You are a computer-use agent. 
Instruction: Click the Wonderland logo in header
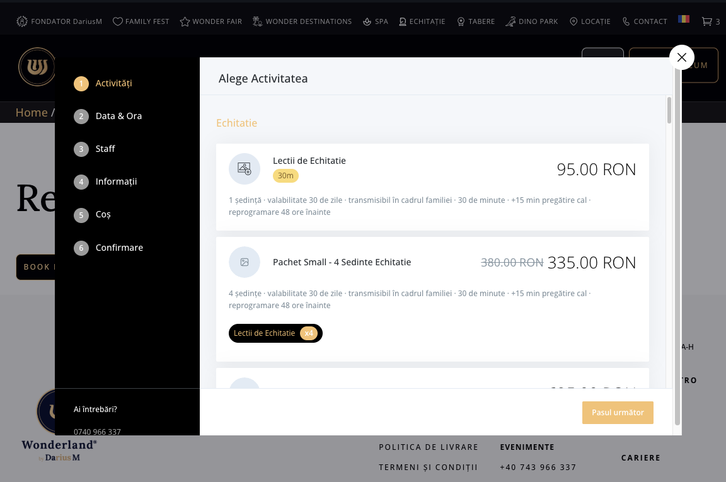(x=37, y=66)
